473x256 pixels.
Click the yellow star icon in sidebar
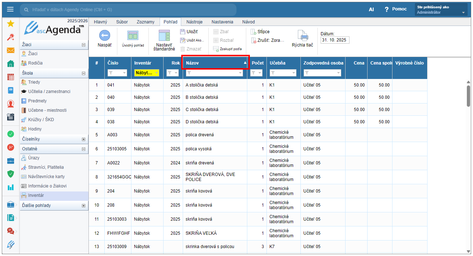point(10,24)
